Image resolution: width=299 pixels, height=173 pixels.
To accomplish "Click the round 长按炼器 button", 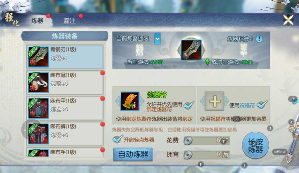I will (255, 146).
